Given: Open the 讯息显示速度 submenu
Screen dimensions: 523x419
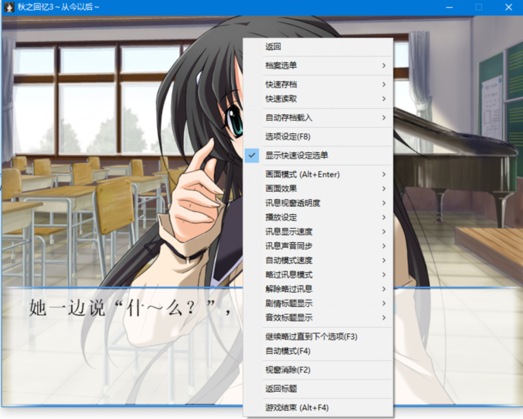Looking at the screenshot, I should coord(318,232).
